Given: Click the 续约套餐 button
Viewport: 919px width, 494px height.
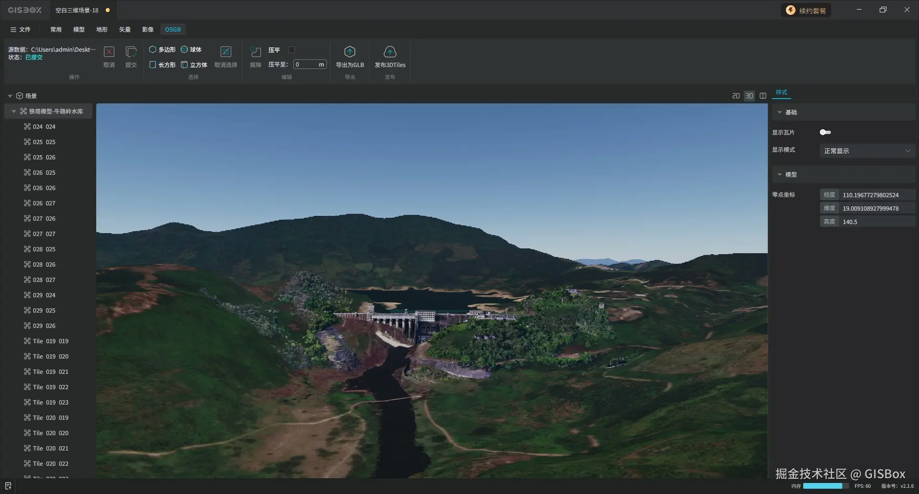Looking at the screenshot, I should 807,10.
